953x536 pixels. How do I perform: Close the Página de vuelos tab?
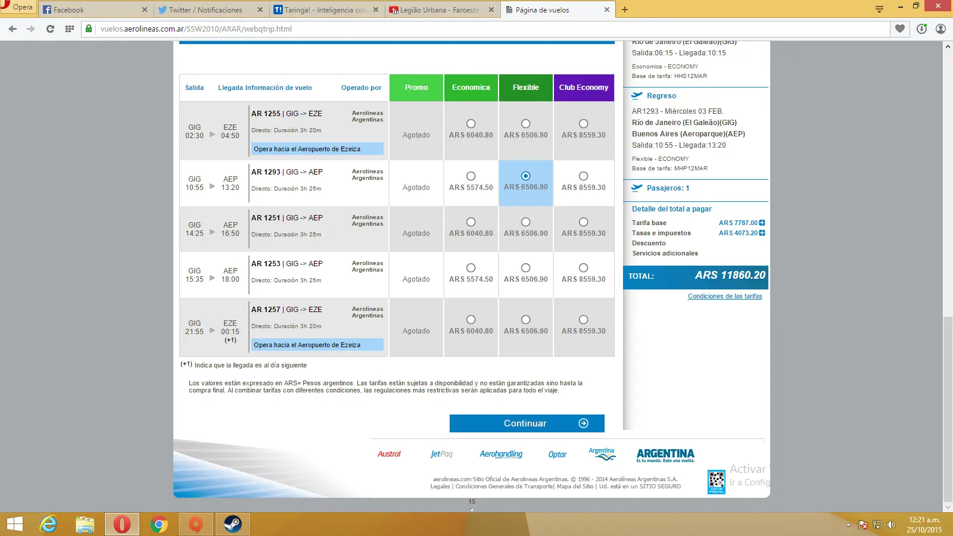click(x=607, y=10)
